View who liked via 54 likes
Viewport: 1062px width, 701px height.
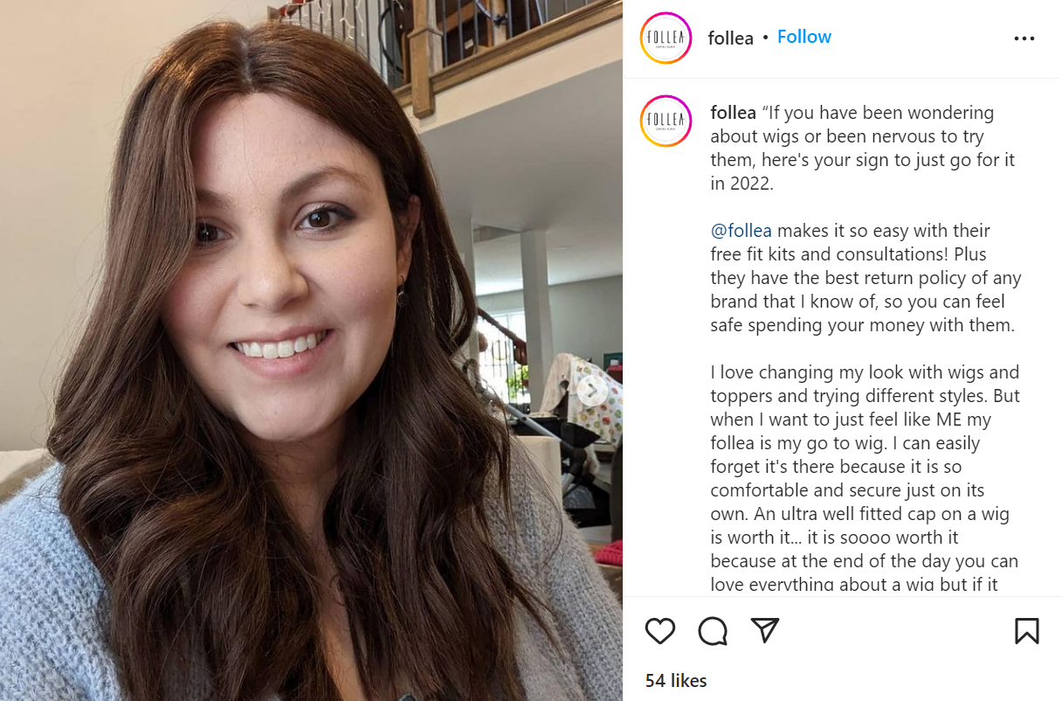(676, 680)
